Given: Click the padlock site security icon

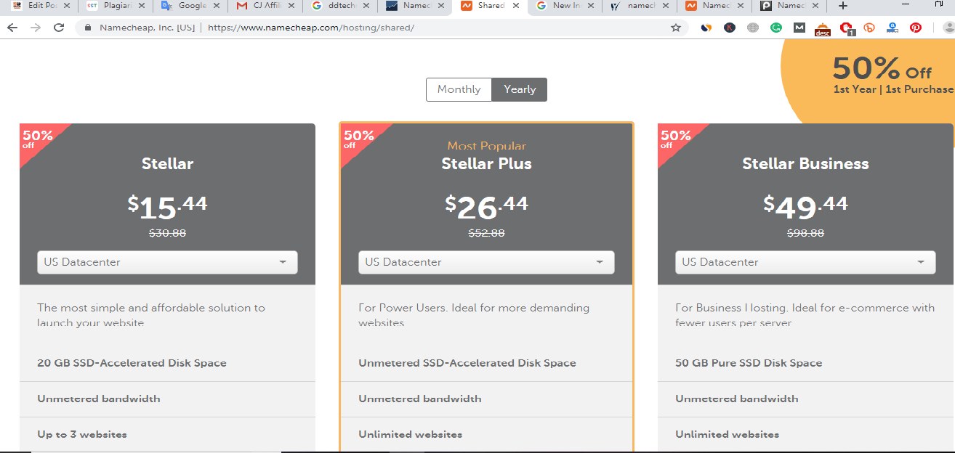Looking at the screenshot, I should pyautogui.click(x=88, y=28).
